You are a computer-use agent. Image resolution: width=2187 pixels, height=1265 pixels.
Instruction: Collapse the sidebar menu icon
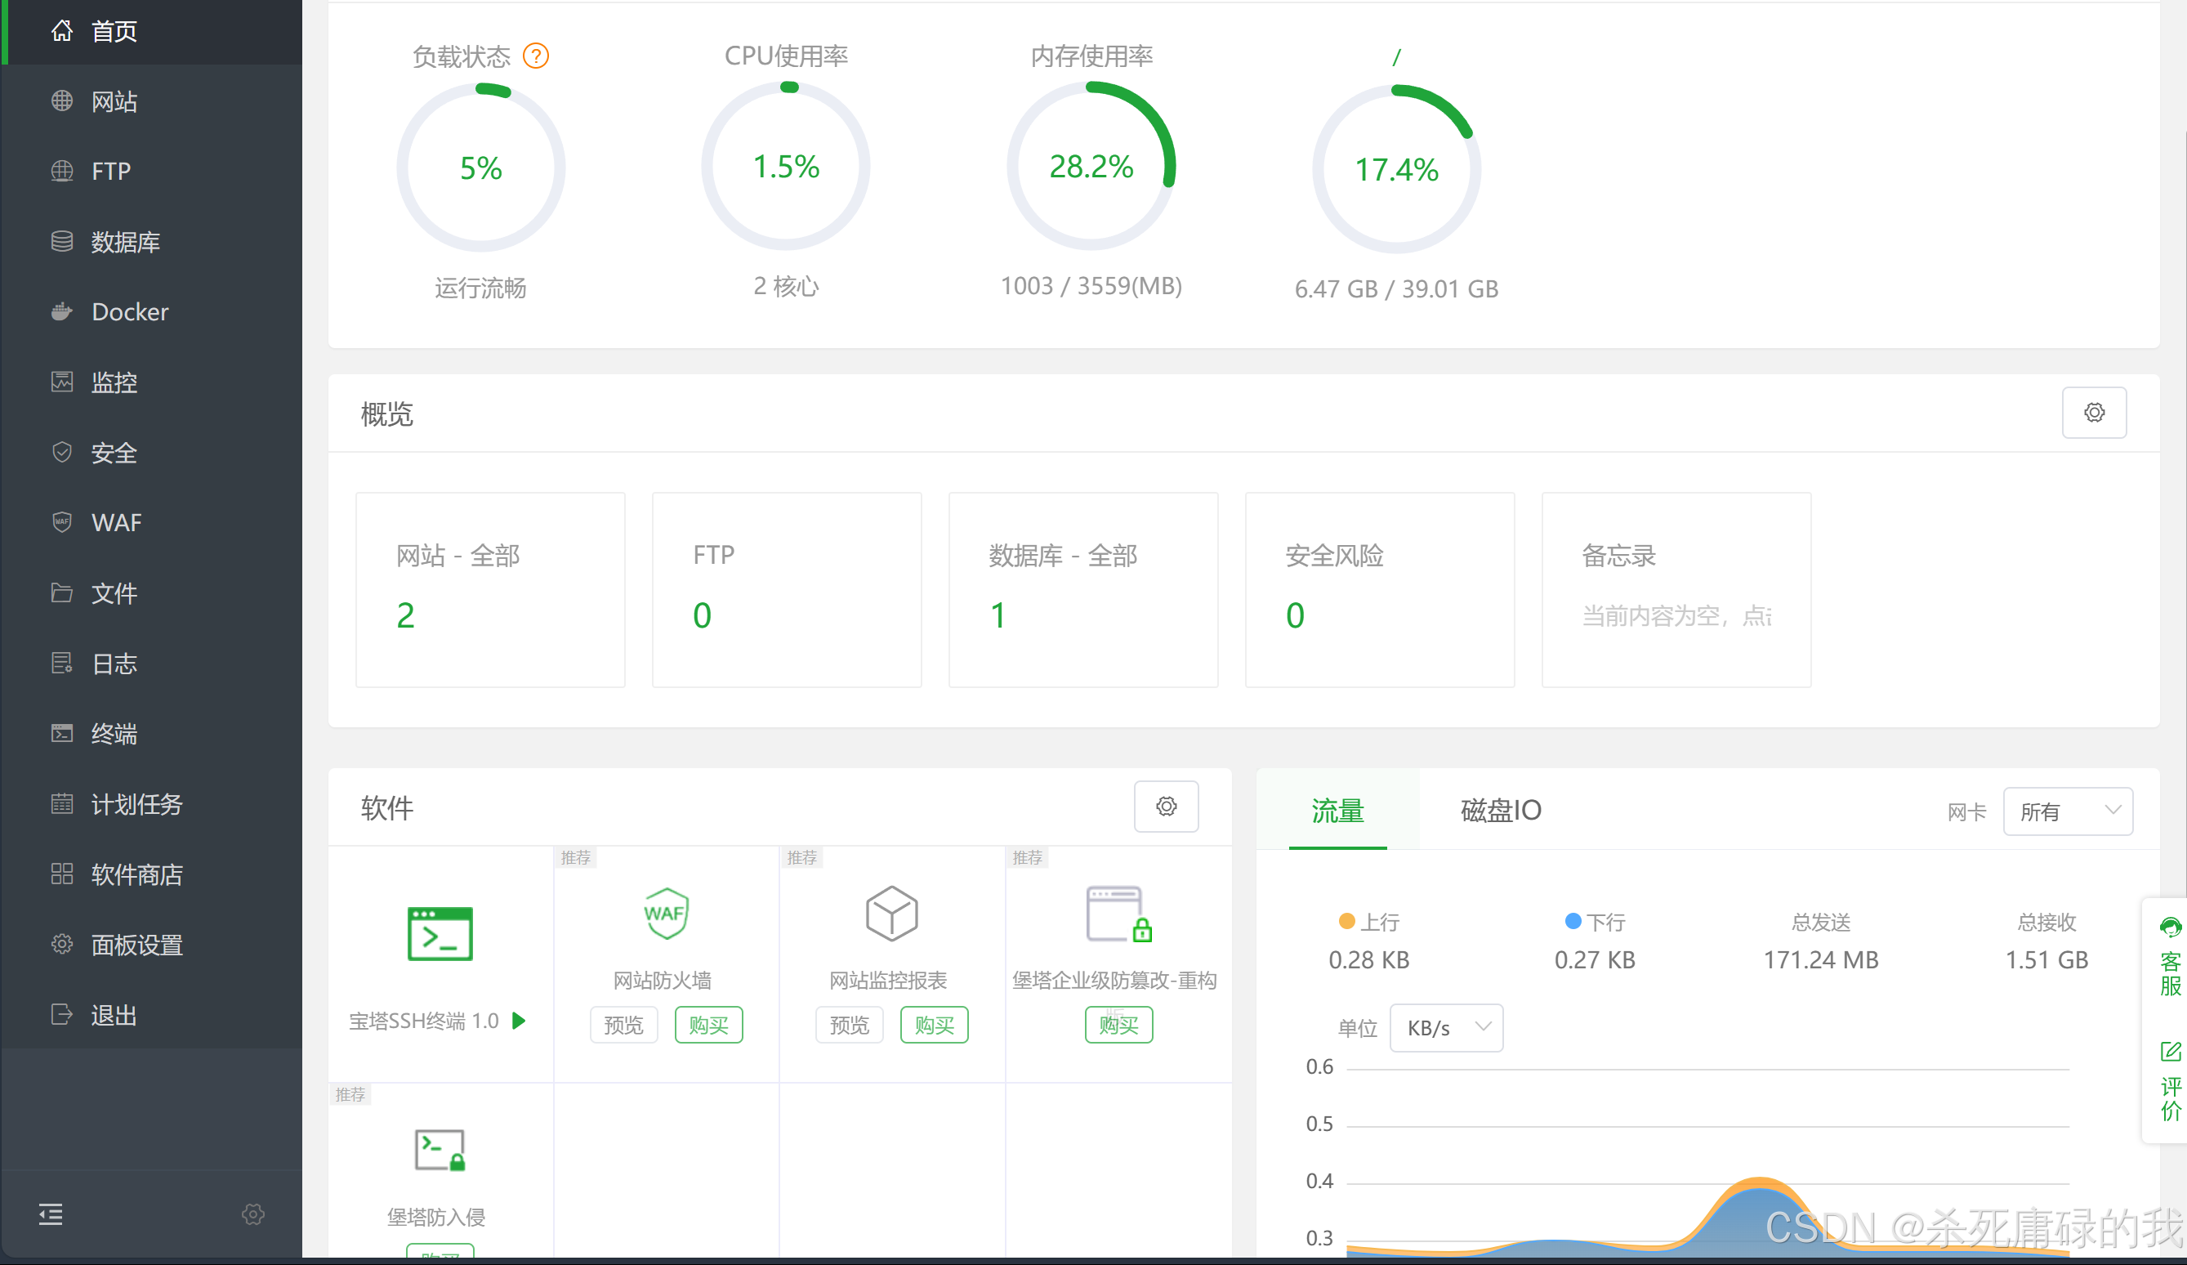[x=51, y=1213]
